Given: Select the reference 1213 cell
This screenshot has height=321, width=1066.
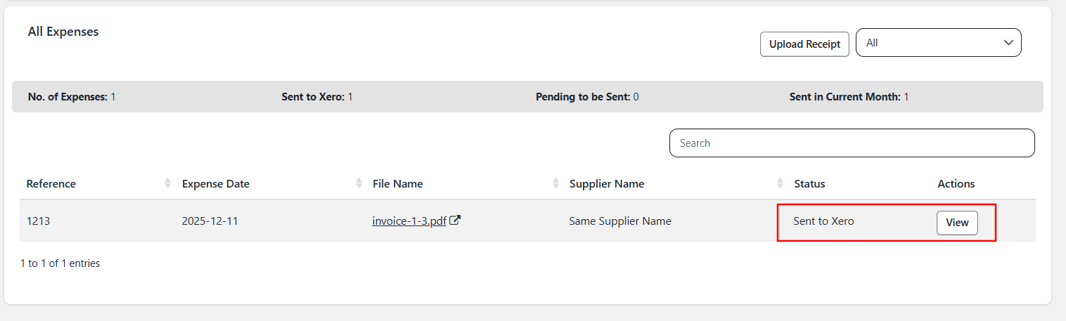Looking at the screenshot, I should click(38, 221).
